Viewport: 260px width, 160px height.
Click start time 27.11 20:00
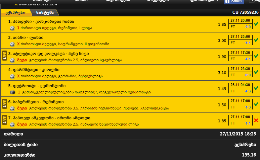point(240,20)
